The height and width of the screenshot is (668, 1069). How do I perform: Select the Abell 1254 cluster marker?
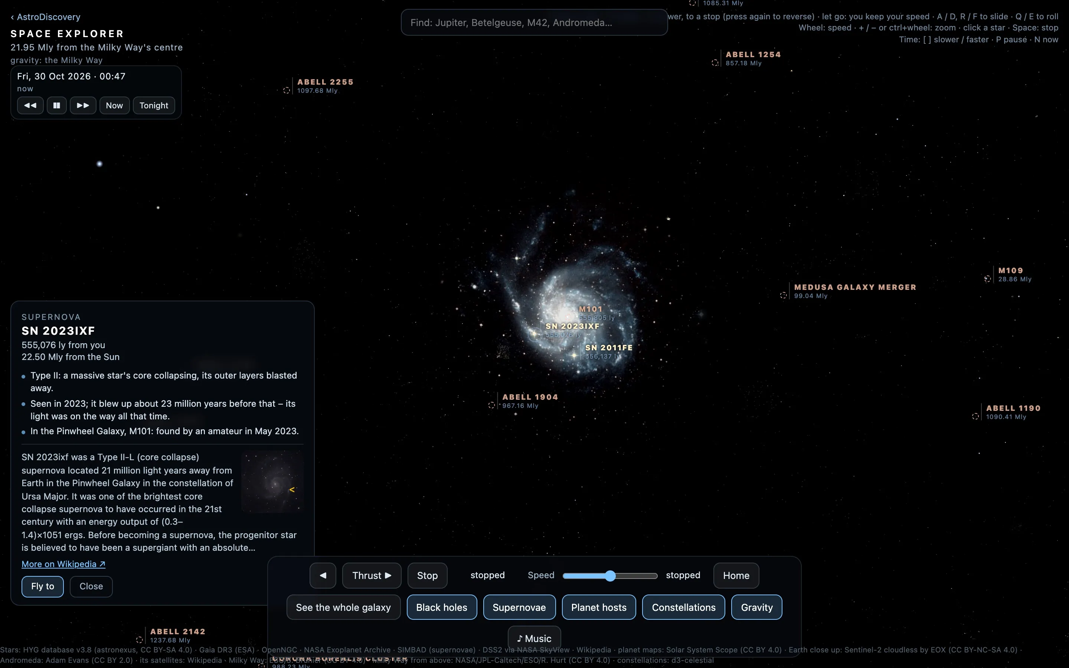point(715,63)
